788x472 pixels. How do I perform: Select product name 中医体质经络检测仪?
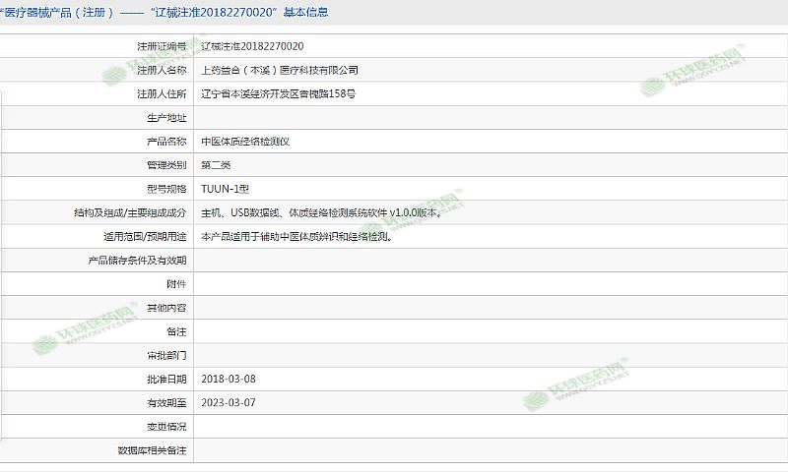coord(245,142)
